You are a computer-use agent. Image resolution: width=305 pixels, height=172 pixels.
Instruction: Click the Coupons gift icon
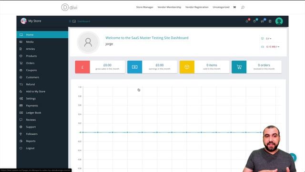[x=21, y=70]
